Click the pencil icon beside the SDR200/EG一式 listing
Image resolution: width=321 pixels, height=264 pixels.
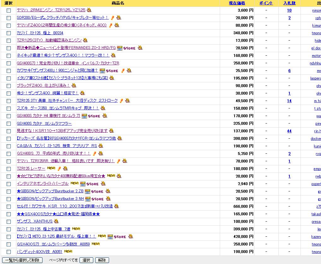tap(112, 18)
